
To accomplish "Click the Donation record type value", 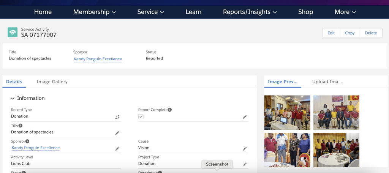I will point(20,116).
